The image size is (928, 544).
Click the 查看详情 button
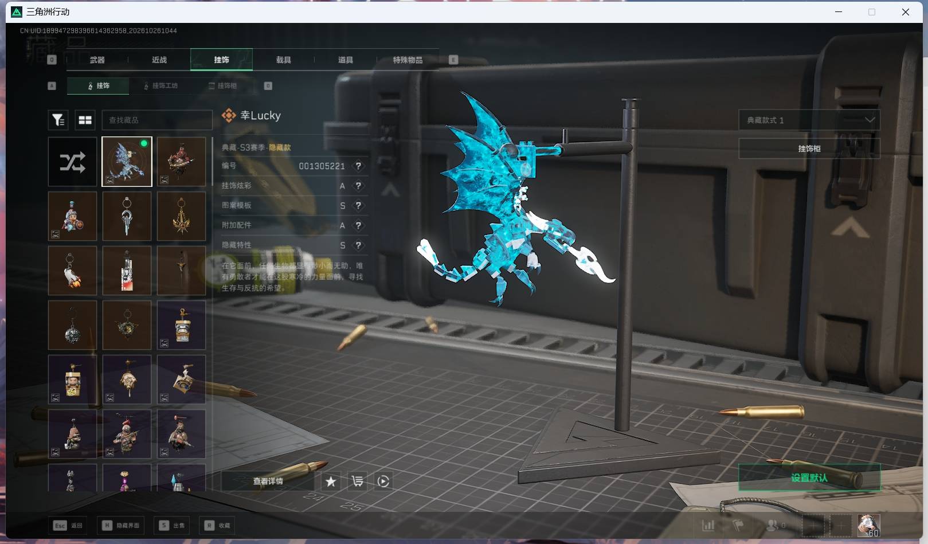[x=268, y=481]
